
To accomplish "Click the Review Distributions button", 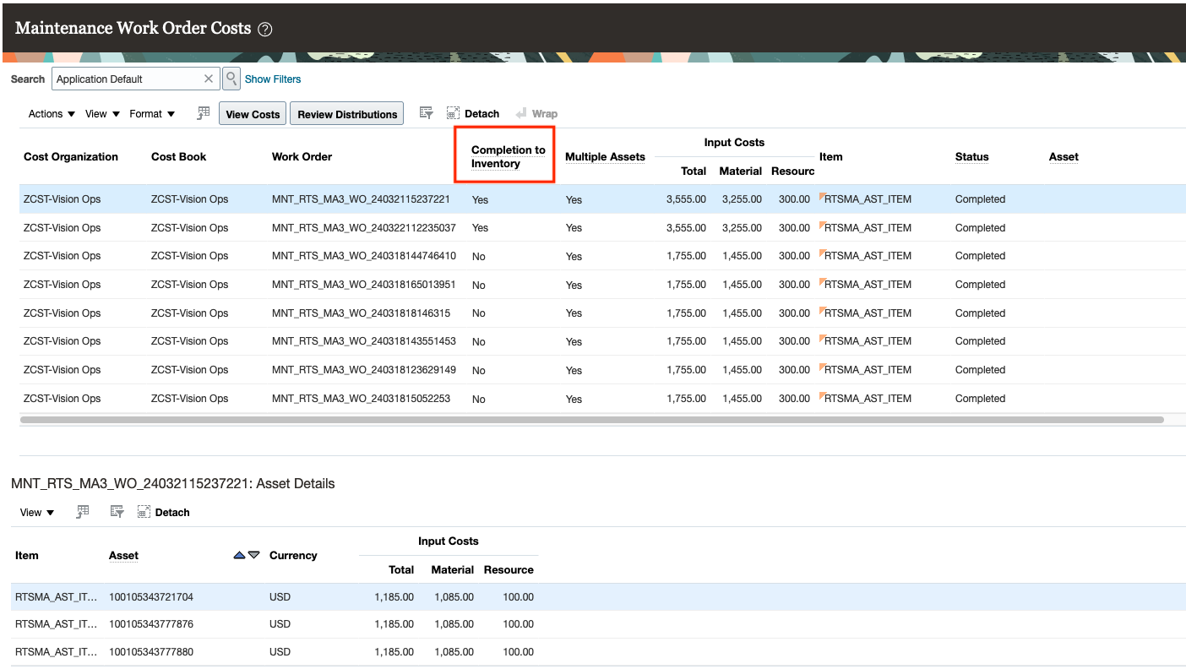I will coord(347,114).
